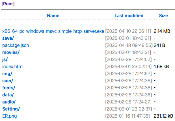175x121 pixels.
Task: Open the index.html file
Action: coord(13,66)
